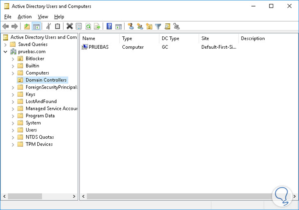
Task: Expand the Builtin container arrow
Action: point(13,66)
